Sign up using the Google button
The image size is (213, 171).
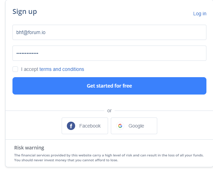pos(134,126)
